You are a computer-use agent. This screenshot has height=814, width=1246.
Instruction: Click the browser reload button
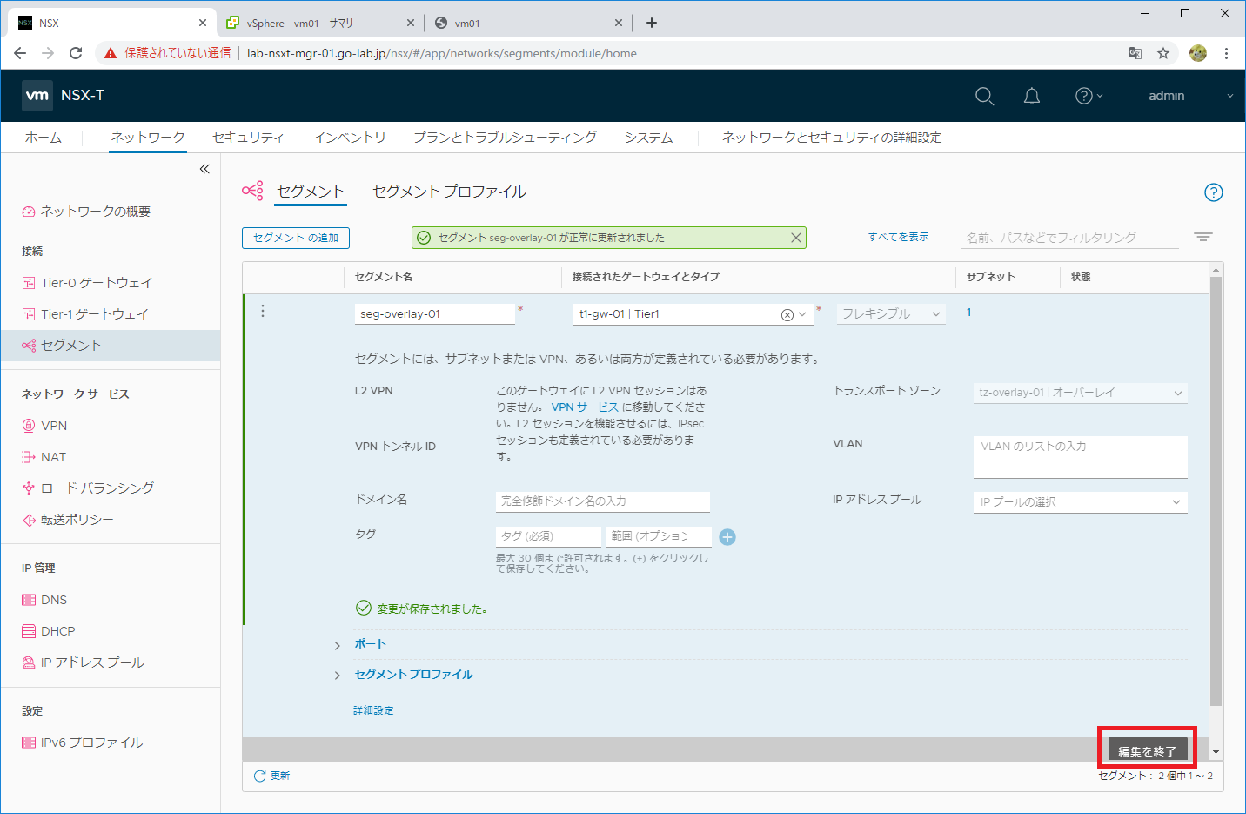(76, 53)
